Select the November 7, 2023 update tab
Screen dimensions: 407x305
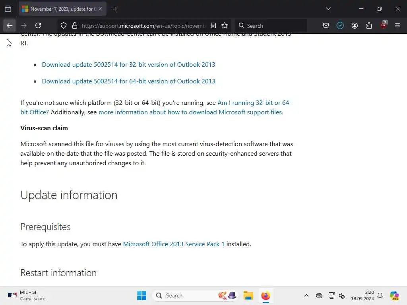(x=62, y=9)
